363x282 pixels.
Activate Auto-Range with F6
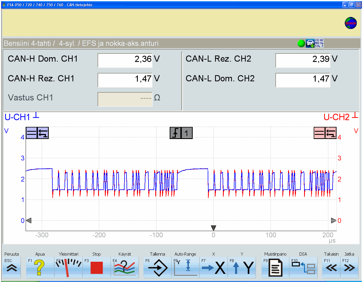[185, 267]
